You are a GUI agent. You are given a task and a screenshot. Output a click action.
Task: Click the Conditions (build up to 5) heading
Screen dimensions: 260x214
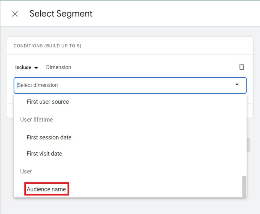[x=47, y=46]
